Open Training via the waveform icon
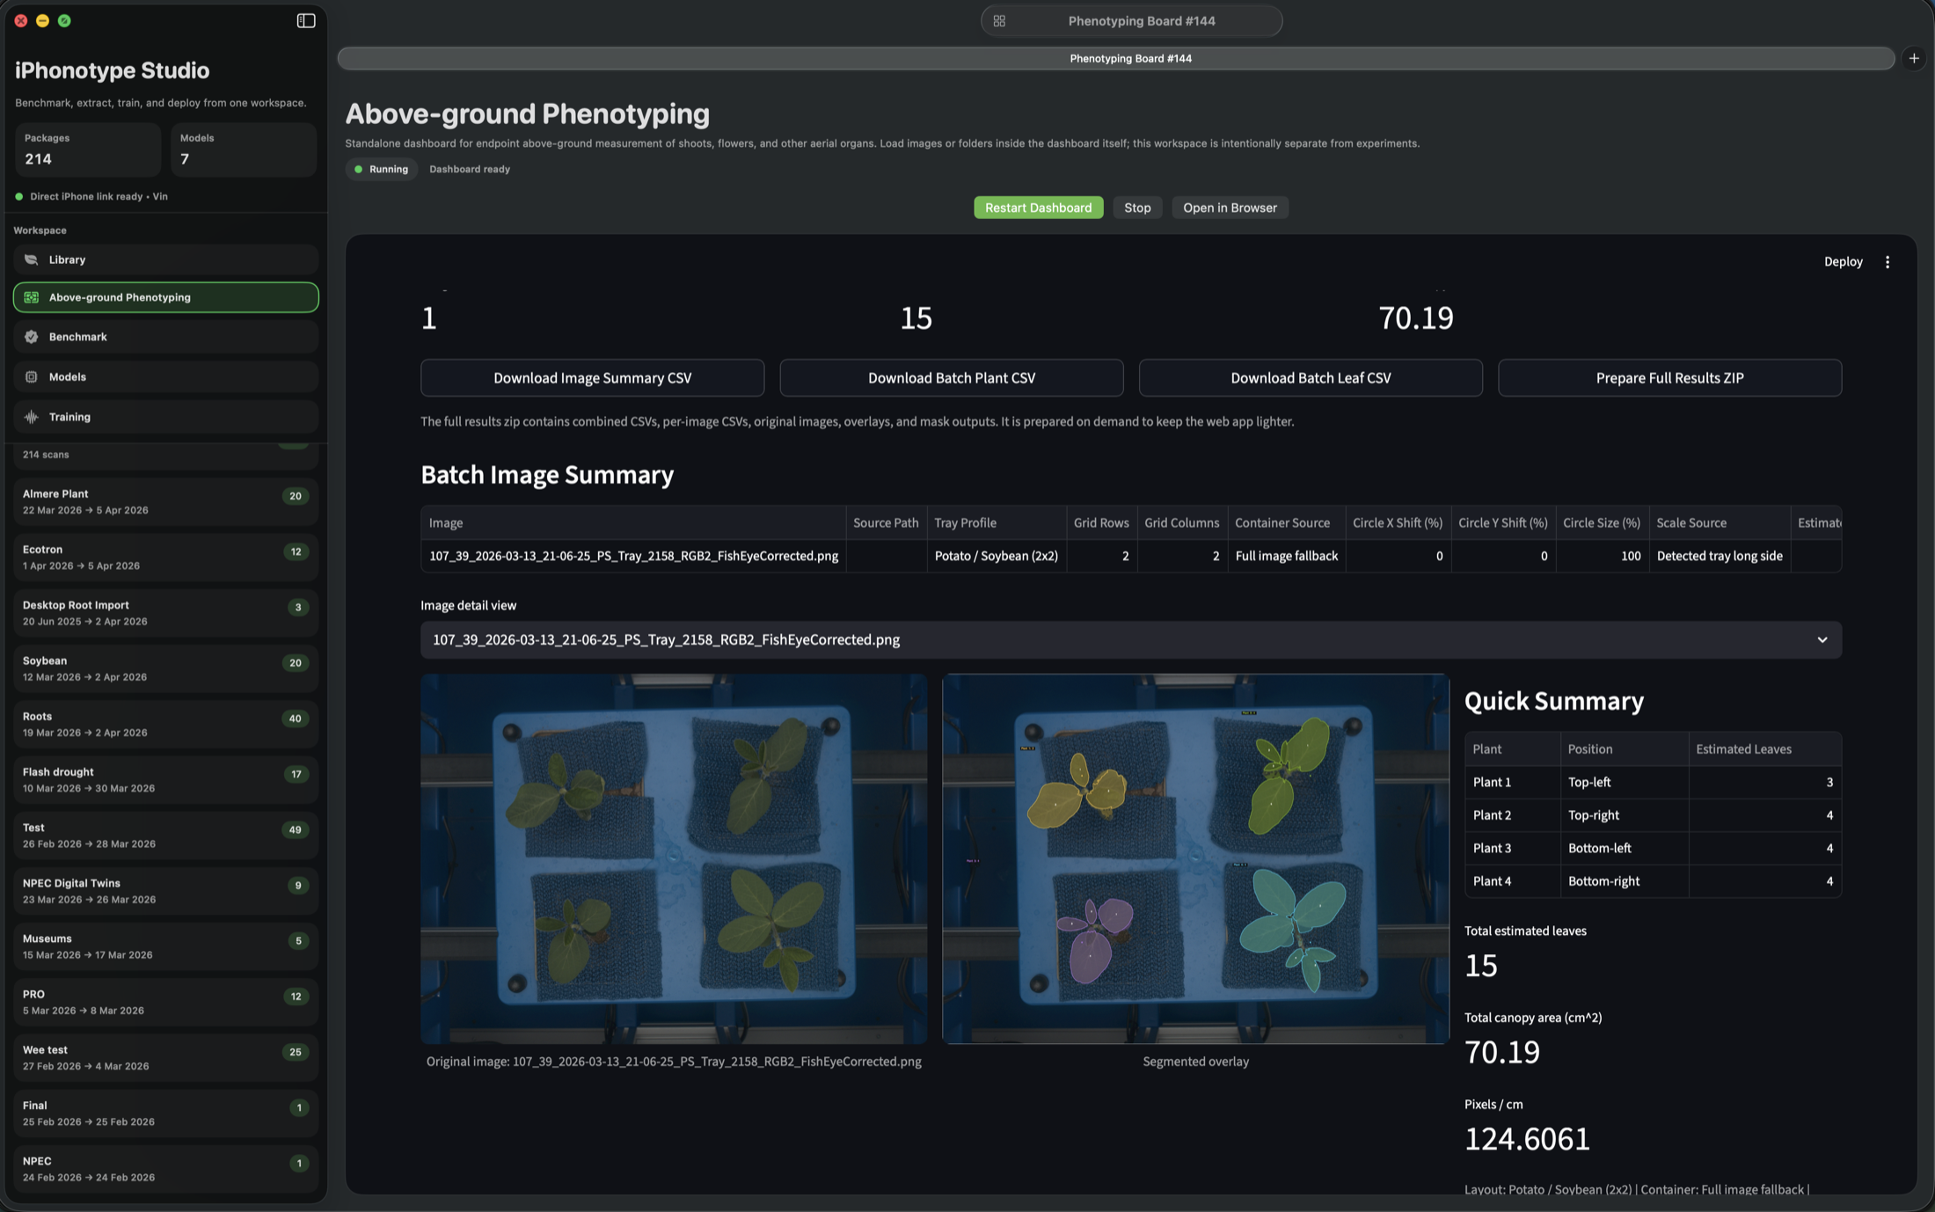The image size is (1935, 1212). (x=32, y=417)
